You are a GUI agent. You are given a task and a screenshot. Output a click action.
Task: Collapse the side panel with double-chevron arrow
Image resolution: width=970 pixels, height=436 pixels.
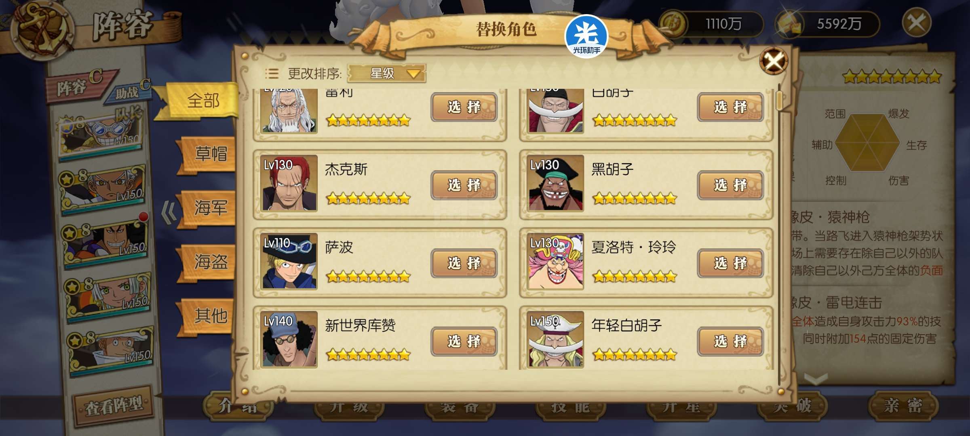169,212
